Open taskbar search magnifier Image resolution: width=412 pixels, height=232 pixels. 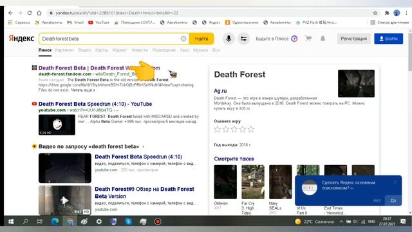26,222
